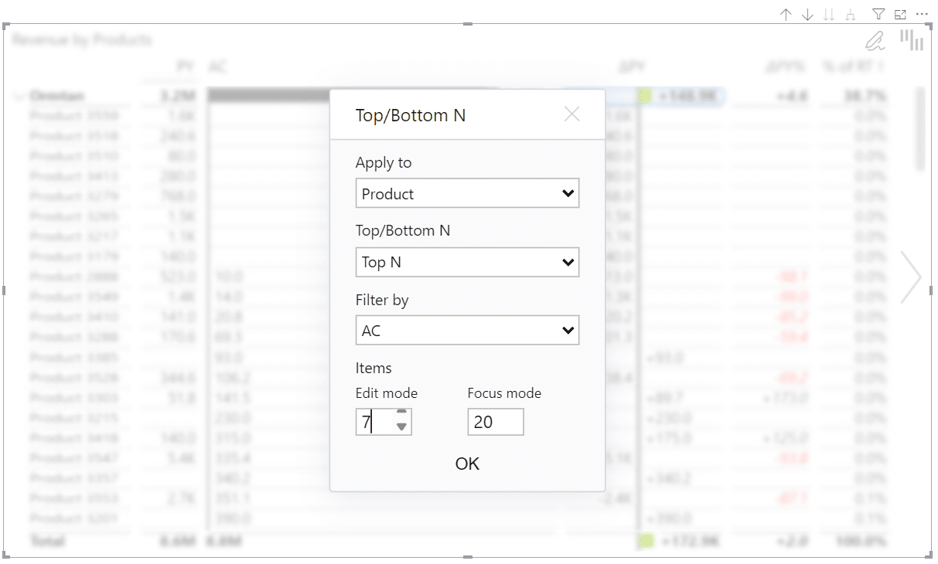Click the bar chart settings icon

(912, 39)
